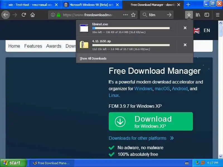Click the green secure lock icon
This screenshot has width=223, height=167.
pos(59,15)
